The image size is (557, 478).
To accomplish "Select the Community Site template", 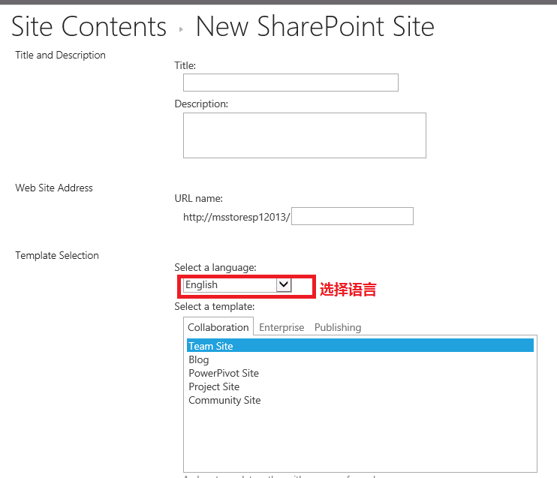I will click(x=224, y=400).
